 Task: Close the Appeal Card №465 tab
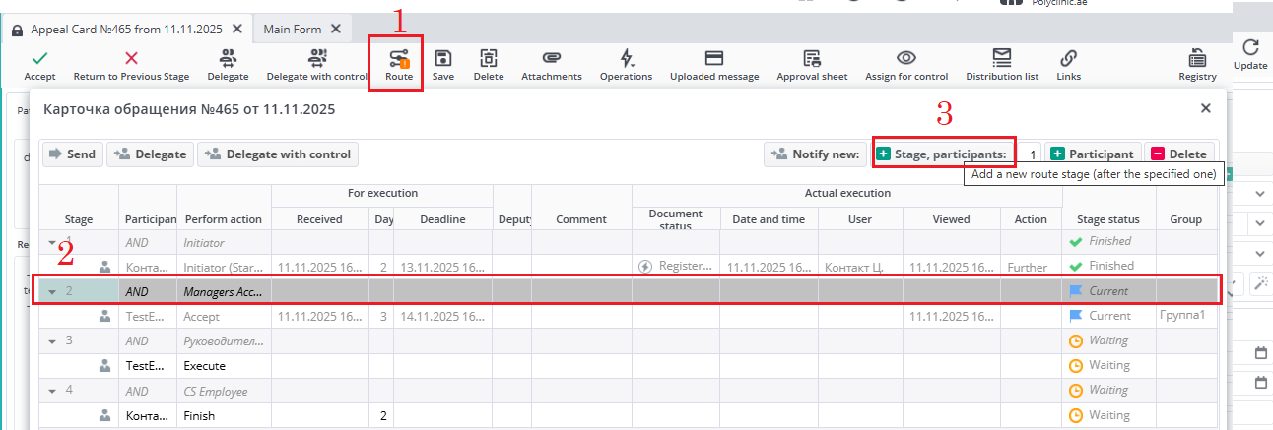[x=238, y=30]
